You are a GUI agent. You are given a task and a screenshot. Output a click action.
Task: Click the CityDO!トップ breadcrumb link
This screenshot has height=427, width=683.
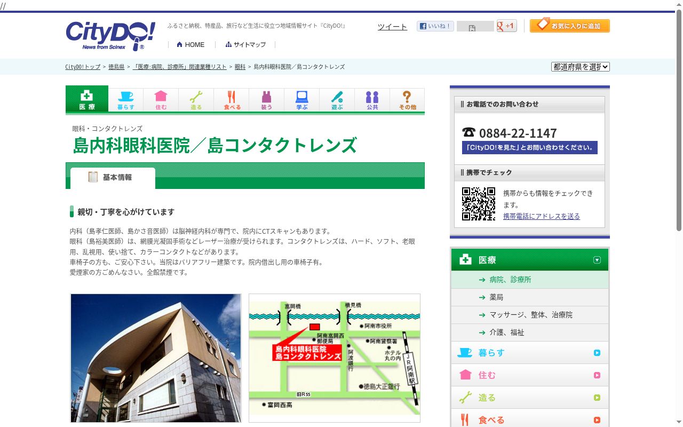pyautogui.click(x=83, y=67)
